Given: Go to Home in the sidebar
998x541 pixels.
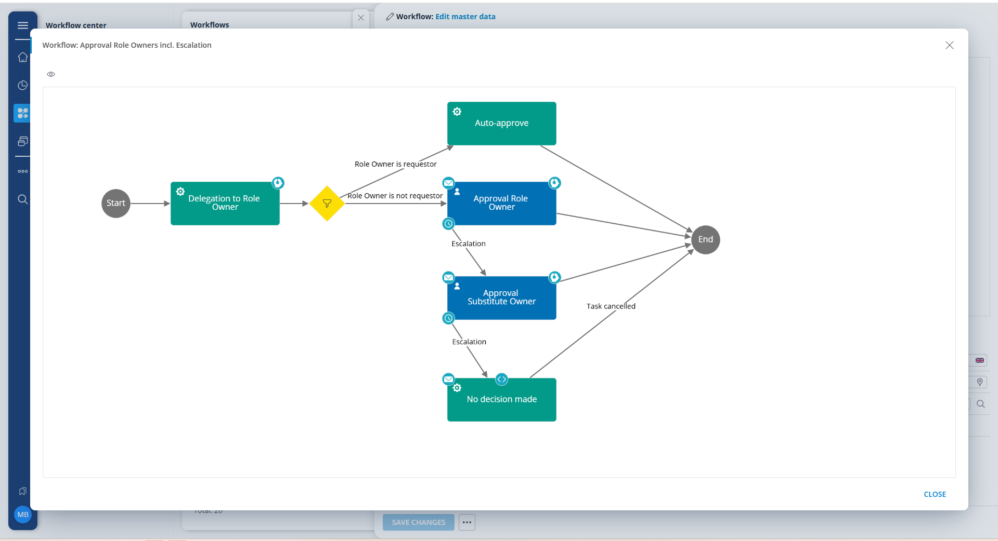Looking at the screenshot, I should coord(22,57).
